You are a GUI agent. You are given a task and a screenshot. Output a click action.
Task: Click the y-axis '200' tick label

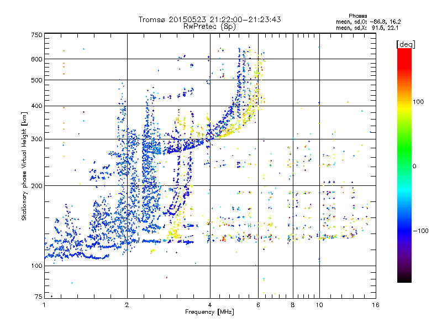36,186
